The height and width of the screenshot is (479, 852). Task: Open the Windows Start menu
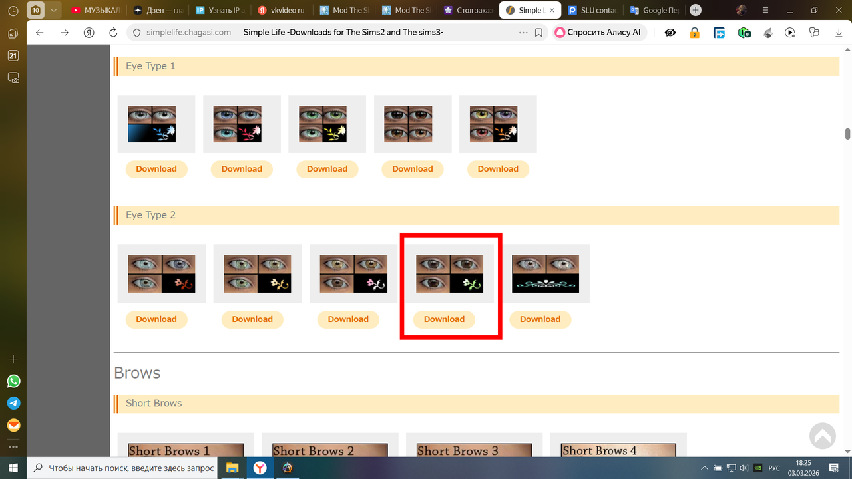pos(13,468)
